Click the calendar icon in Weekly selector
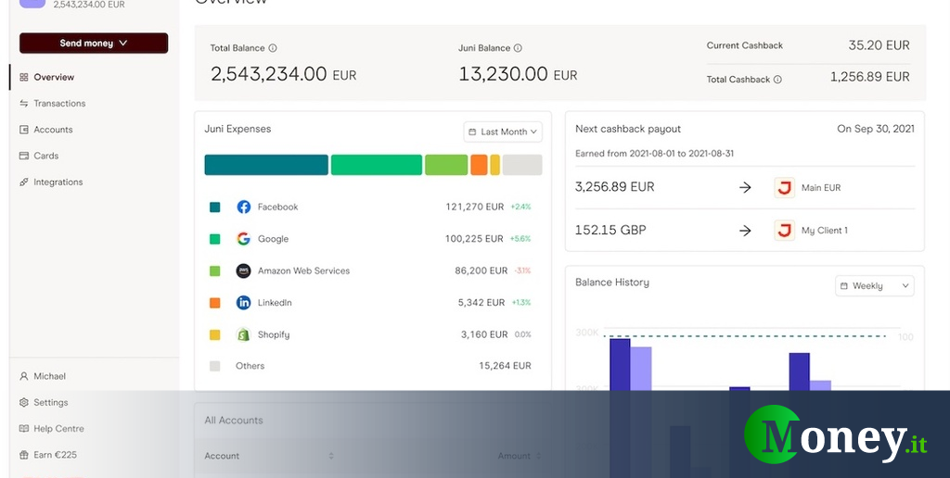The width and height of the screenshot is (950, 478). [x=844, y=285]
